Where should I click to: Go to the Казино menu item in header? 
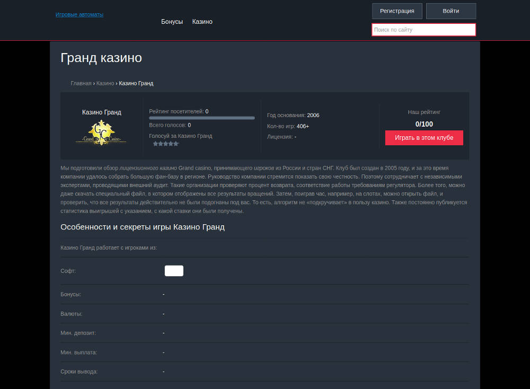tap(202, 22)
